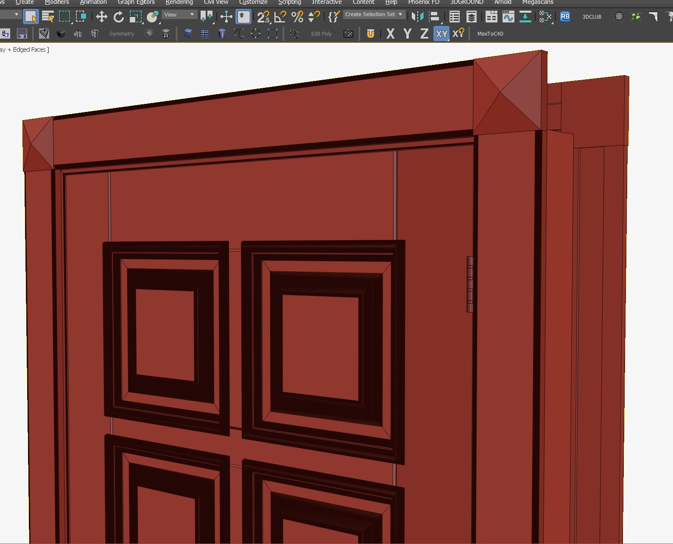Click the blue grid plane icon

tap(205, 33)
